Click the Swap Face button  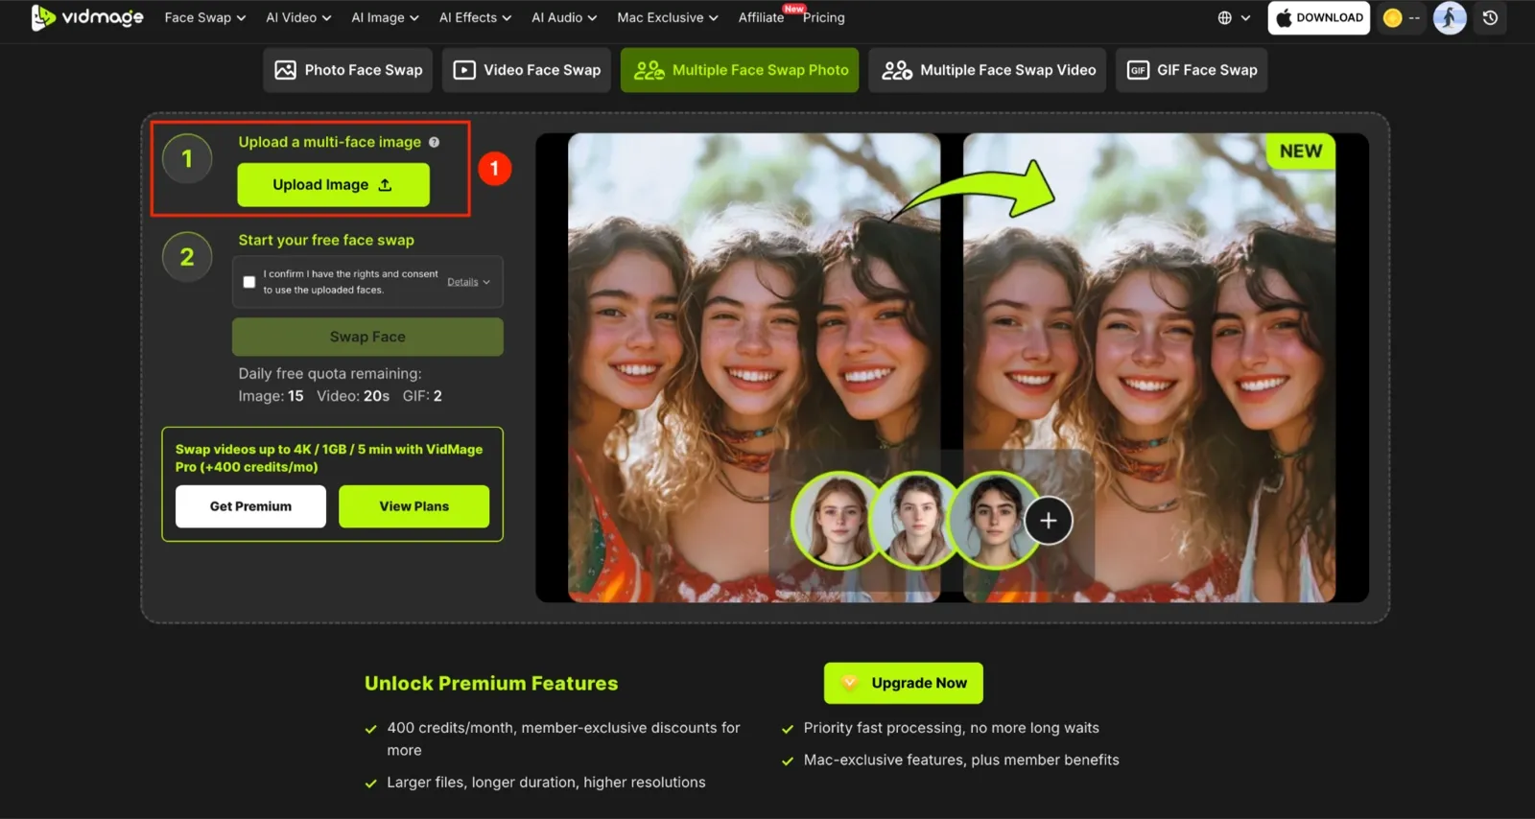367,337
